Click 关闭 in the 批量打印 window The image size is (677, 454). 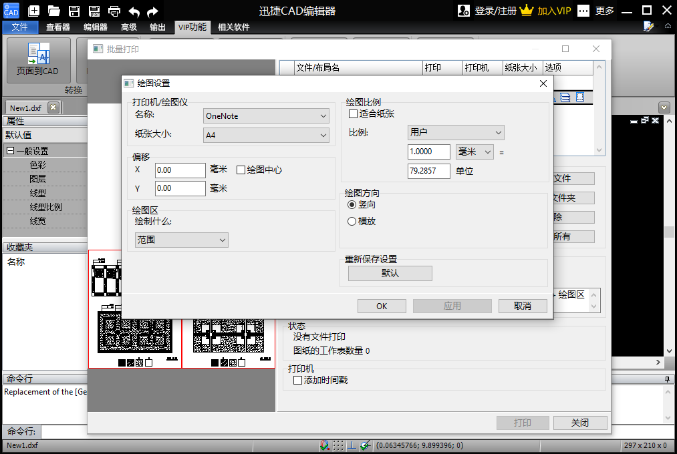click(580, 423)
